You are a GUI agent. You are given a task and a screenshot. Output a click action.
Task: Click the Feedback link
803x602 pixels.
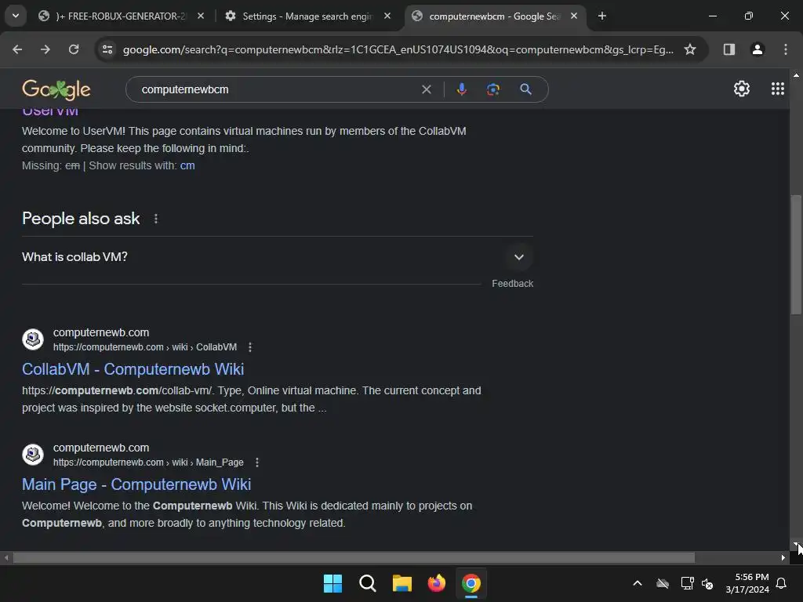(512, 284)
